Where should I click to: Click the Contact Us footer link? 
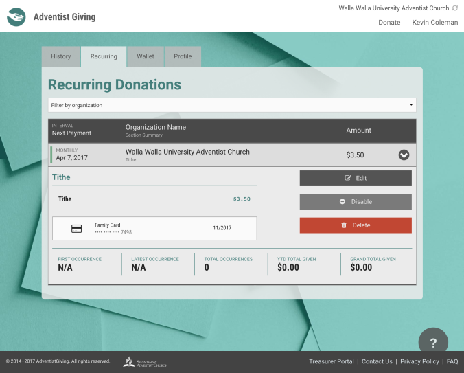pyautogui.click(x=377, y=361)
